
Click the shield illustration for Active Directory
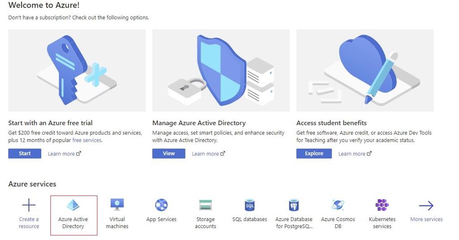221,70
